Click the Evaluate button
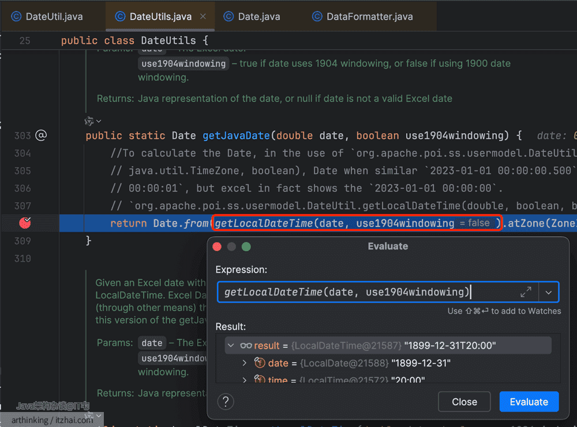The height and width of the screenshot is (427, 577). coord(529,402)
